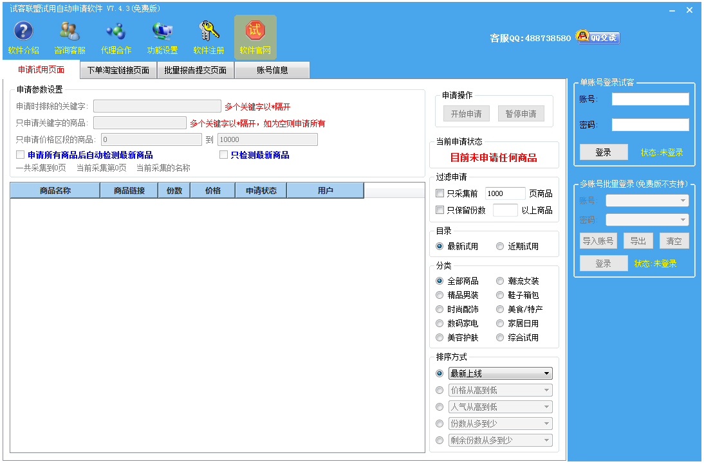Click the QQ交谈 chat badge
Viewport: 704px width, 464px height.
(x=598, y=37)
